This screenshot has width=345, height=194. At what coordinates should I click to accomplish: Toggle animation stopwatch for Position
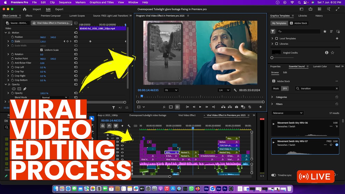coord(12,37)
